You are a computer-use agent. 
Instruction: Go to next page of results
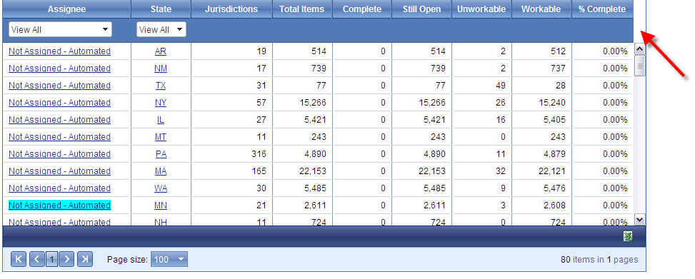click(x=66, y=259)
